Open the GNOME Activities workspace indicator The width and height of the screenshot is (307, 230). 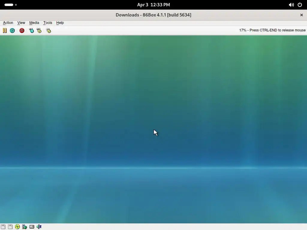(10, 5)
